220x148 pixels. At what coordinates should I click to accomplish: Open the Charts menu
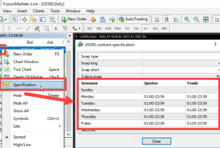coord(38,11)
